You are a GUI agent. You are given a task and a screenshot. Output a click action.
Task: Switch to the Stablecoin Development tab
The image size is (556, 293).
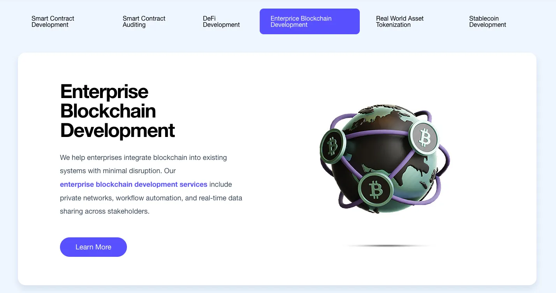point(487,21)
